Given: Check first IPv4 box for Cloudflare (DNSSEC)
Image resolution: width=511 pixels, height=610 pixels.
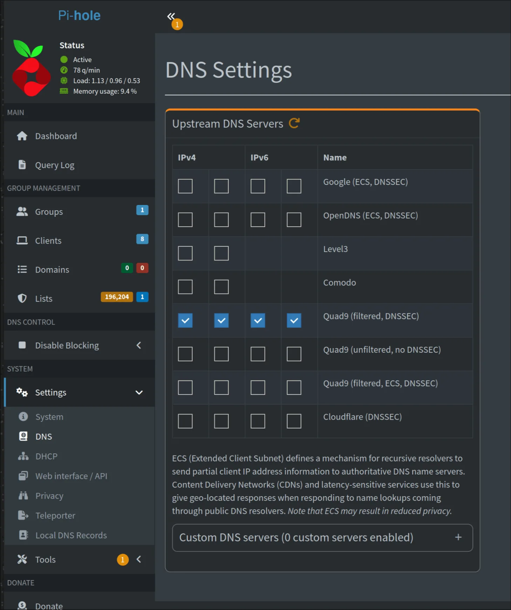Looking at the screenshot, I should 185,421.
